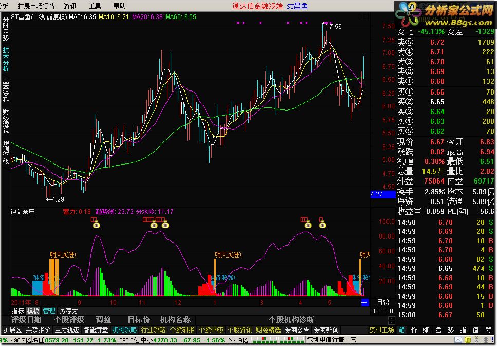
Task: Click the blue --- marker on the time axis
Action: coord(364,302)
